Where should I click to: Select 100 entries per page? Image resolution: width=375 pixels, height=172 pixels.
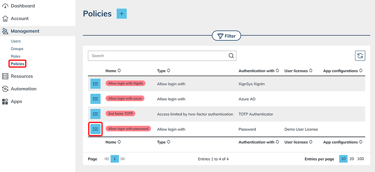[361, 159]
